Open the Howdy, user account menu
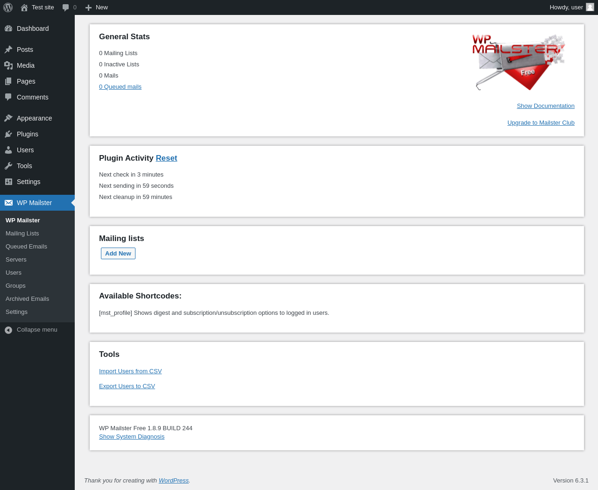Screen dimensions: 598x490 click(571, 7)
